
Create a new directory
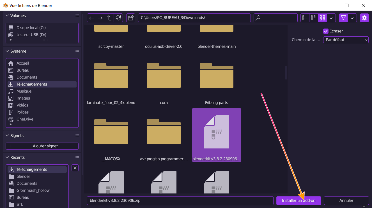pos(131,18)
